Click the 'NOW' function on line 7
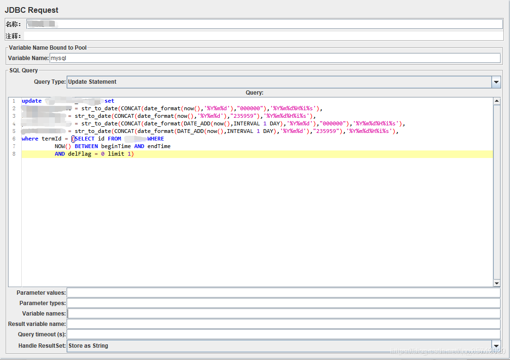Screen dimensions: 510x360 pyautogui.click(x=60, y=146)
